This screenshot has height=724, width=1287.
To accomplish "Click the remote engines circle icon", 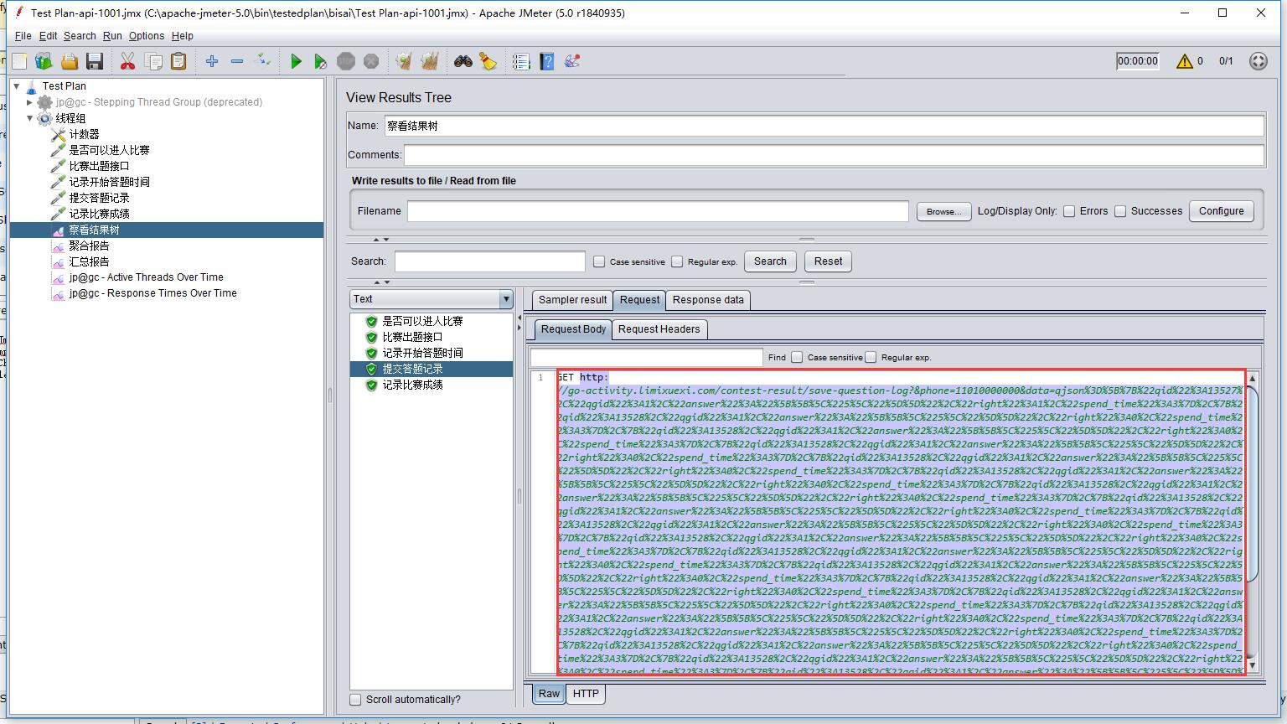I will 1258,61.
